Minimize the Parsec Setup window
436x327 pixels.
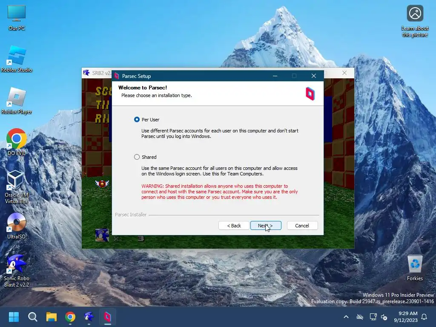pyautogui.click(x=275, y=76)
